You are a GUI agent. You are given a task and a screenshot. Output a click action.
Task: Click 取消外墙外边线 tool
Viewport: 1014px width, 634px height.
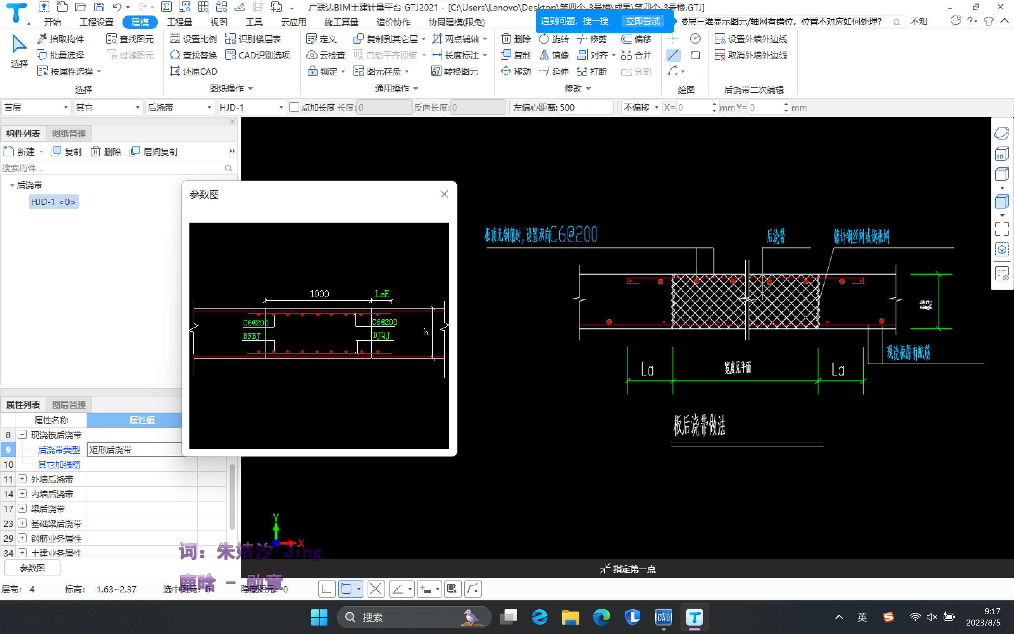tap(751, 55)
